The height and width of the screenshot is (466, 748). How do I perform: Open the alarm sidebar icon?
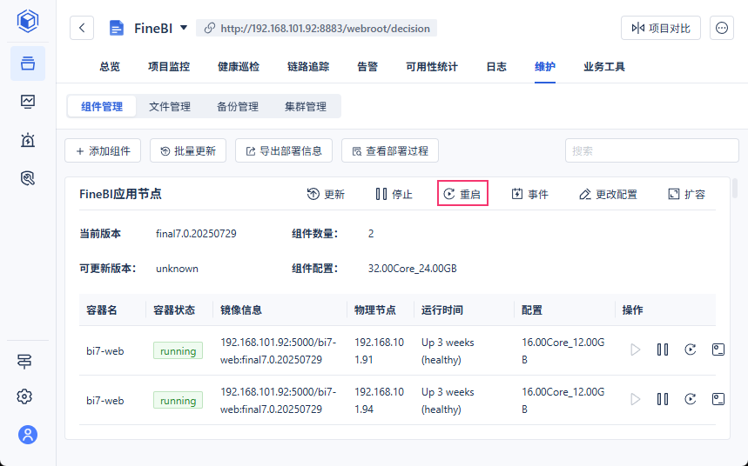tap(28, 140)
